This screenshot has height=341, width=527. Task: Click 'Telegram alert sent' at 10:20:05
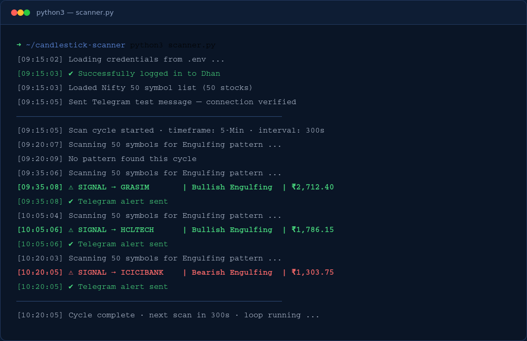tap(123, 287)
